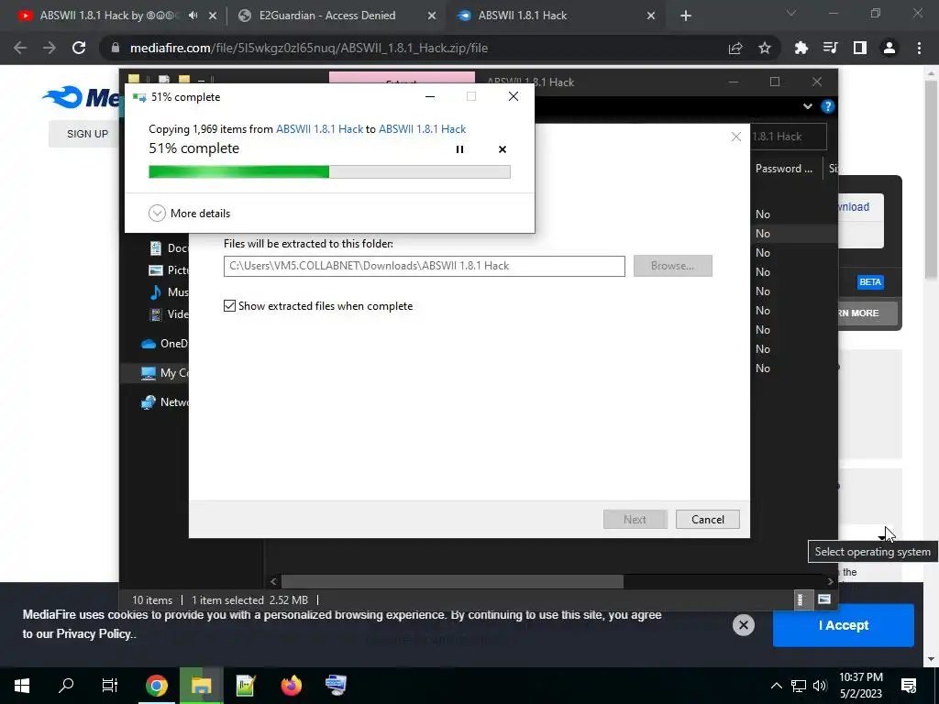The image size is (939, 704).
Task: Accept MediaFire cookies
Action: [x=844, y=625]
